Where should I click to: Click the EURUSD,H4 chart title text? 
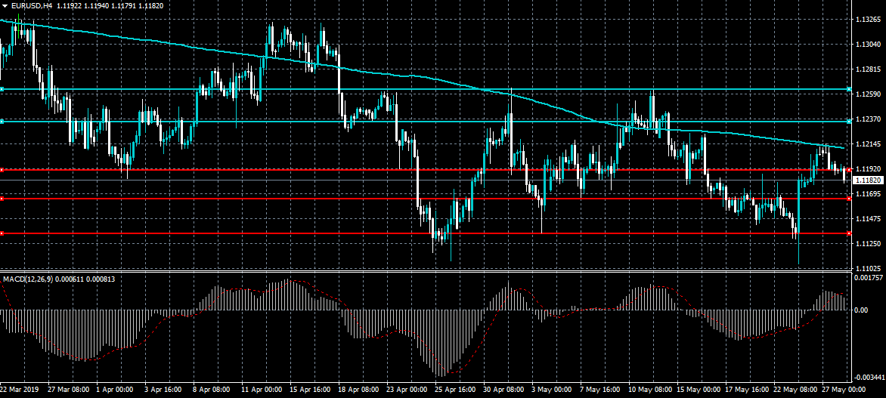tap(31, 5)
